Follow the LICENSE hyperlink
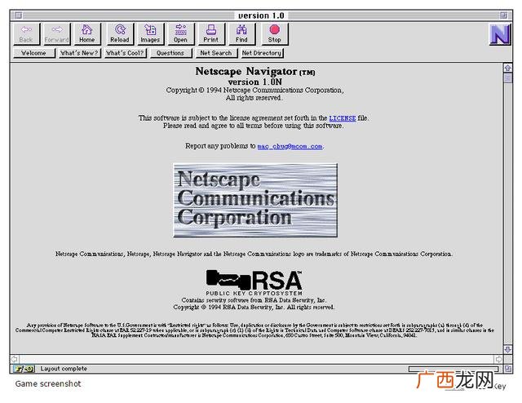The height and width of the screenshot is (403, 522). [x=343, y=118]
